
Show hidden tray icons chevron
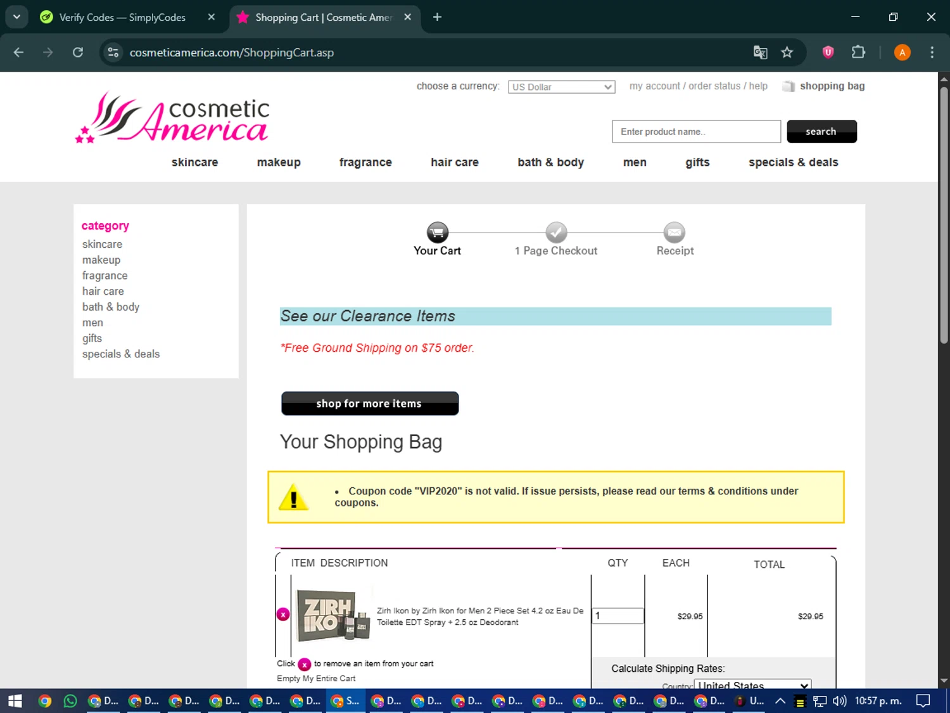click(x=780, y=701)
